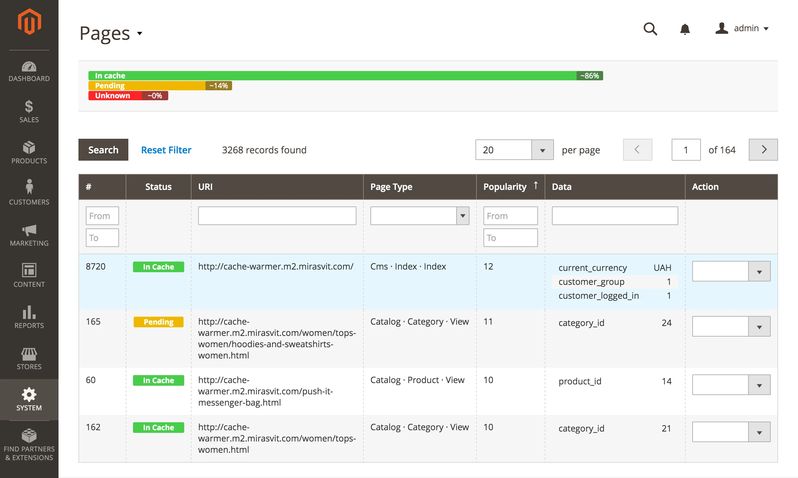Open the per page count dropdown

point(542,150)
